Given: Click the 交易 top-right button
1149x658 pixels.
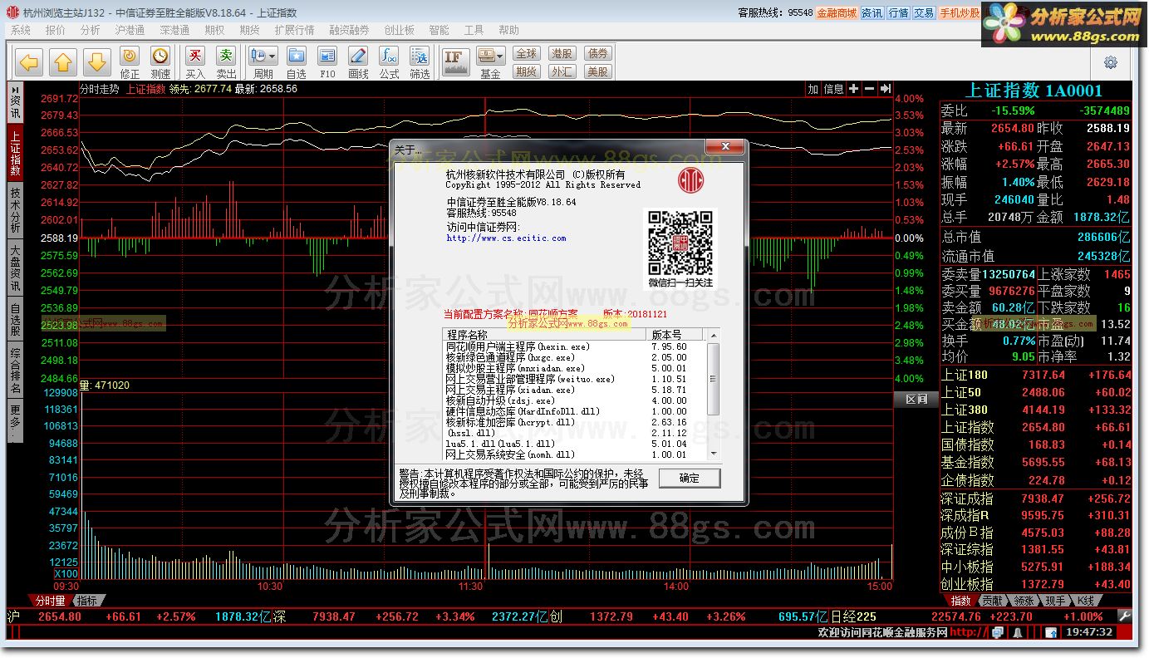Looking at the screenshot, I should 924,13.
